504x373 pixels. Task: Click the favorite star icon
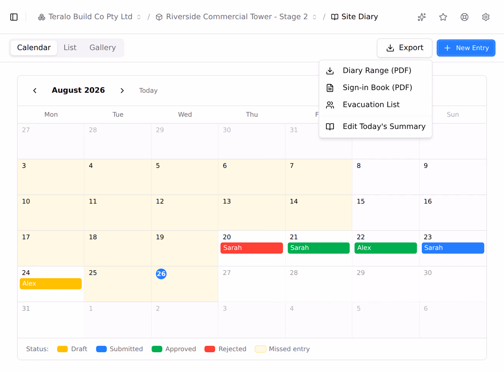[x=443, y=17]
